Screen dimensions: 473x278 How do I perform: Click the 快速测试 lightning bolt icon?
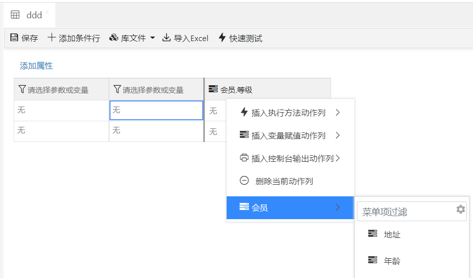(222, 38)
